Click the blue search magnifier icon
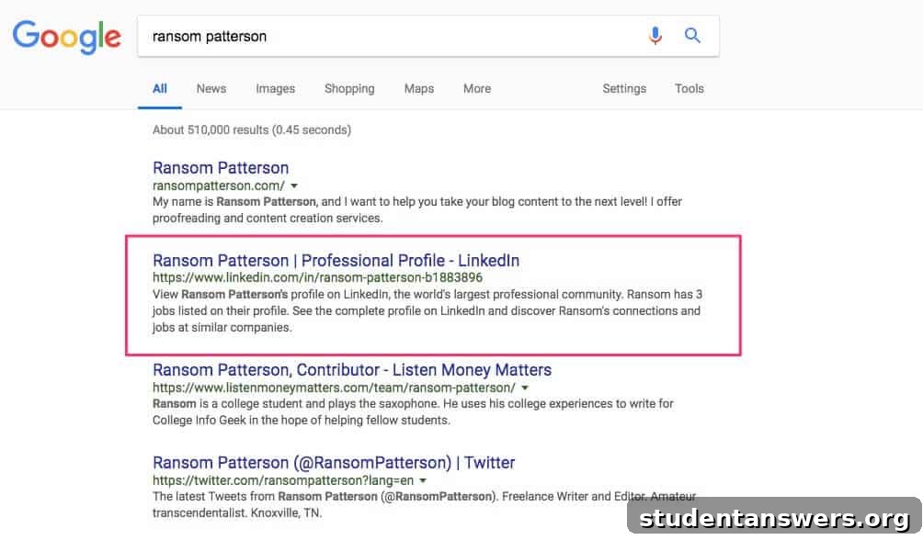Viewport: 923px width, 540px height. click(x=693, y=35)
